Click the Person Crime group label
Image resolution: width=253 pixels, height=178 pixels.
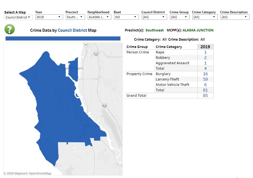click(x=138, y=52)
